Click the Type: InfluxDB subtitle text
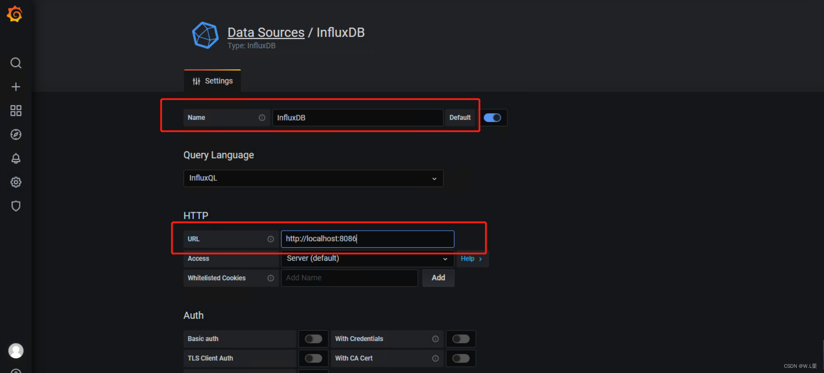This screenshot has height=373, width=824. [252, 46]
